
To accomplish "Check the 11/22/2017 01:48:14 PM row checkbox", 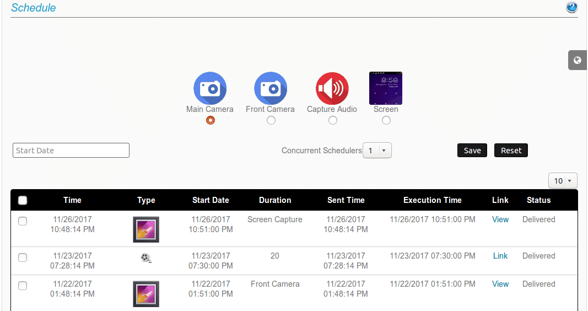I will 23,286.
